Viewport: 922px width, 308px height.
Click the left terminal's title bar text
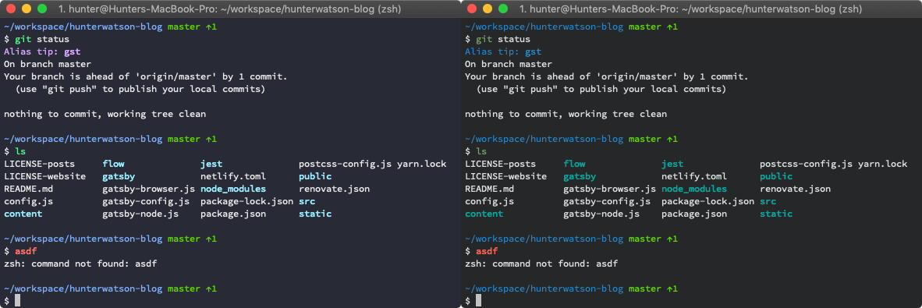[x=230, y=9]
